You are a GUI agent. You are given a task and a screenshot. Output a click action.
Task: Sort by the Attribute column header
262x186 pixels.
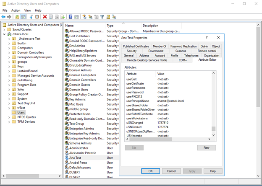[140, 74]
